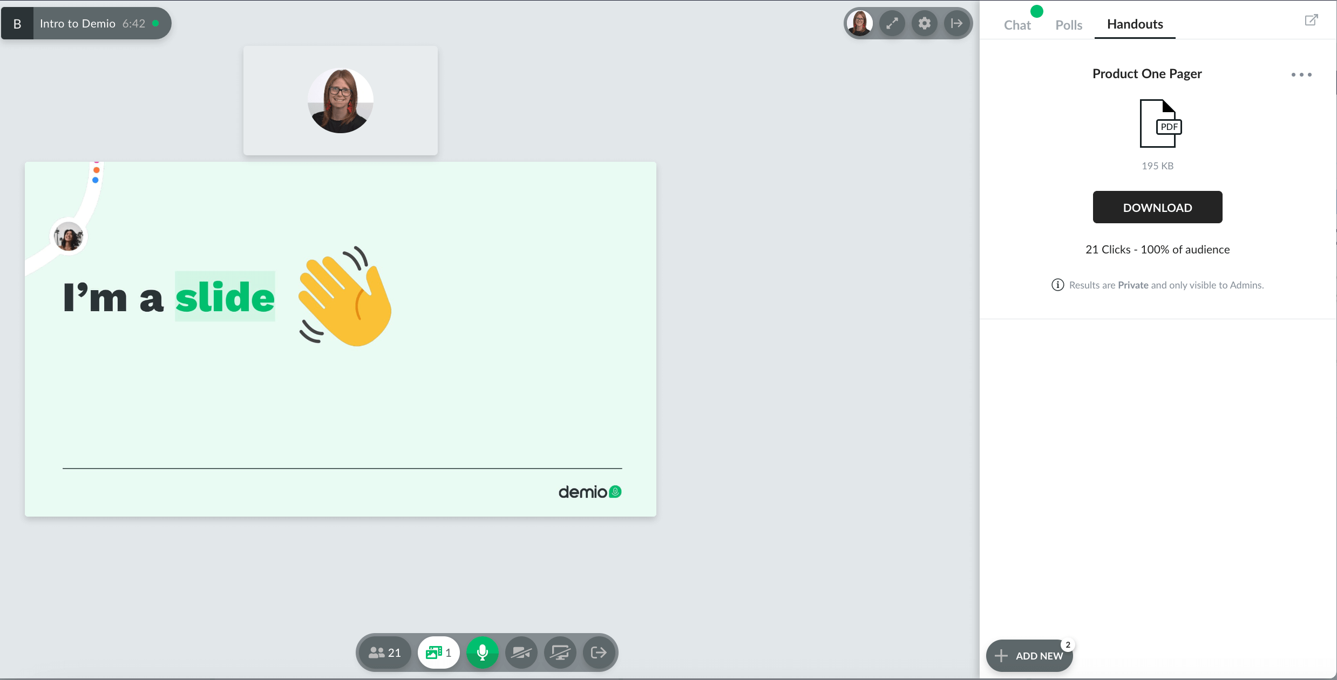Click the badge showing 2 on Add New
This screenshot has height=680, width=1337.
point(1068,645)
